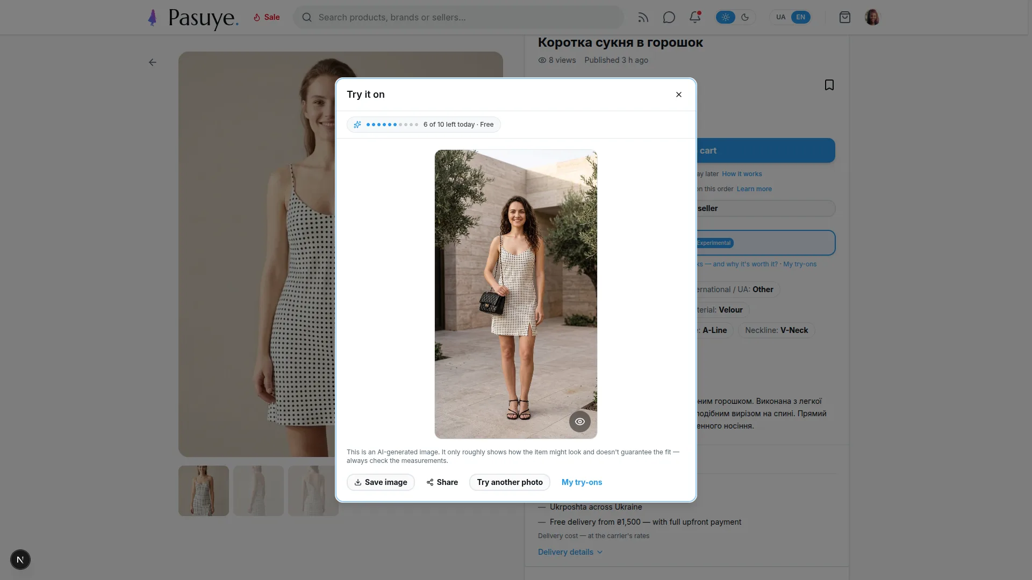
Task: Open the RSS feed icon
Action: (643, 18)
